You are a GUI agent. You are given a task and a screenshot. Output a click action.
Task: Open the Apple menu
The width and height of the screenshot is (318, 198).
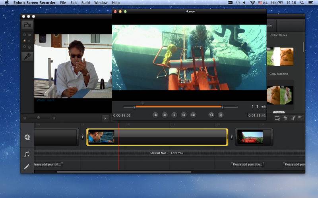coord(7,3)
